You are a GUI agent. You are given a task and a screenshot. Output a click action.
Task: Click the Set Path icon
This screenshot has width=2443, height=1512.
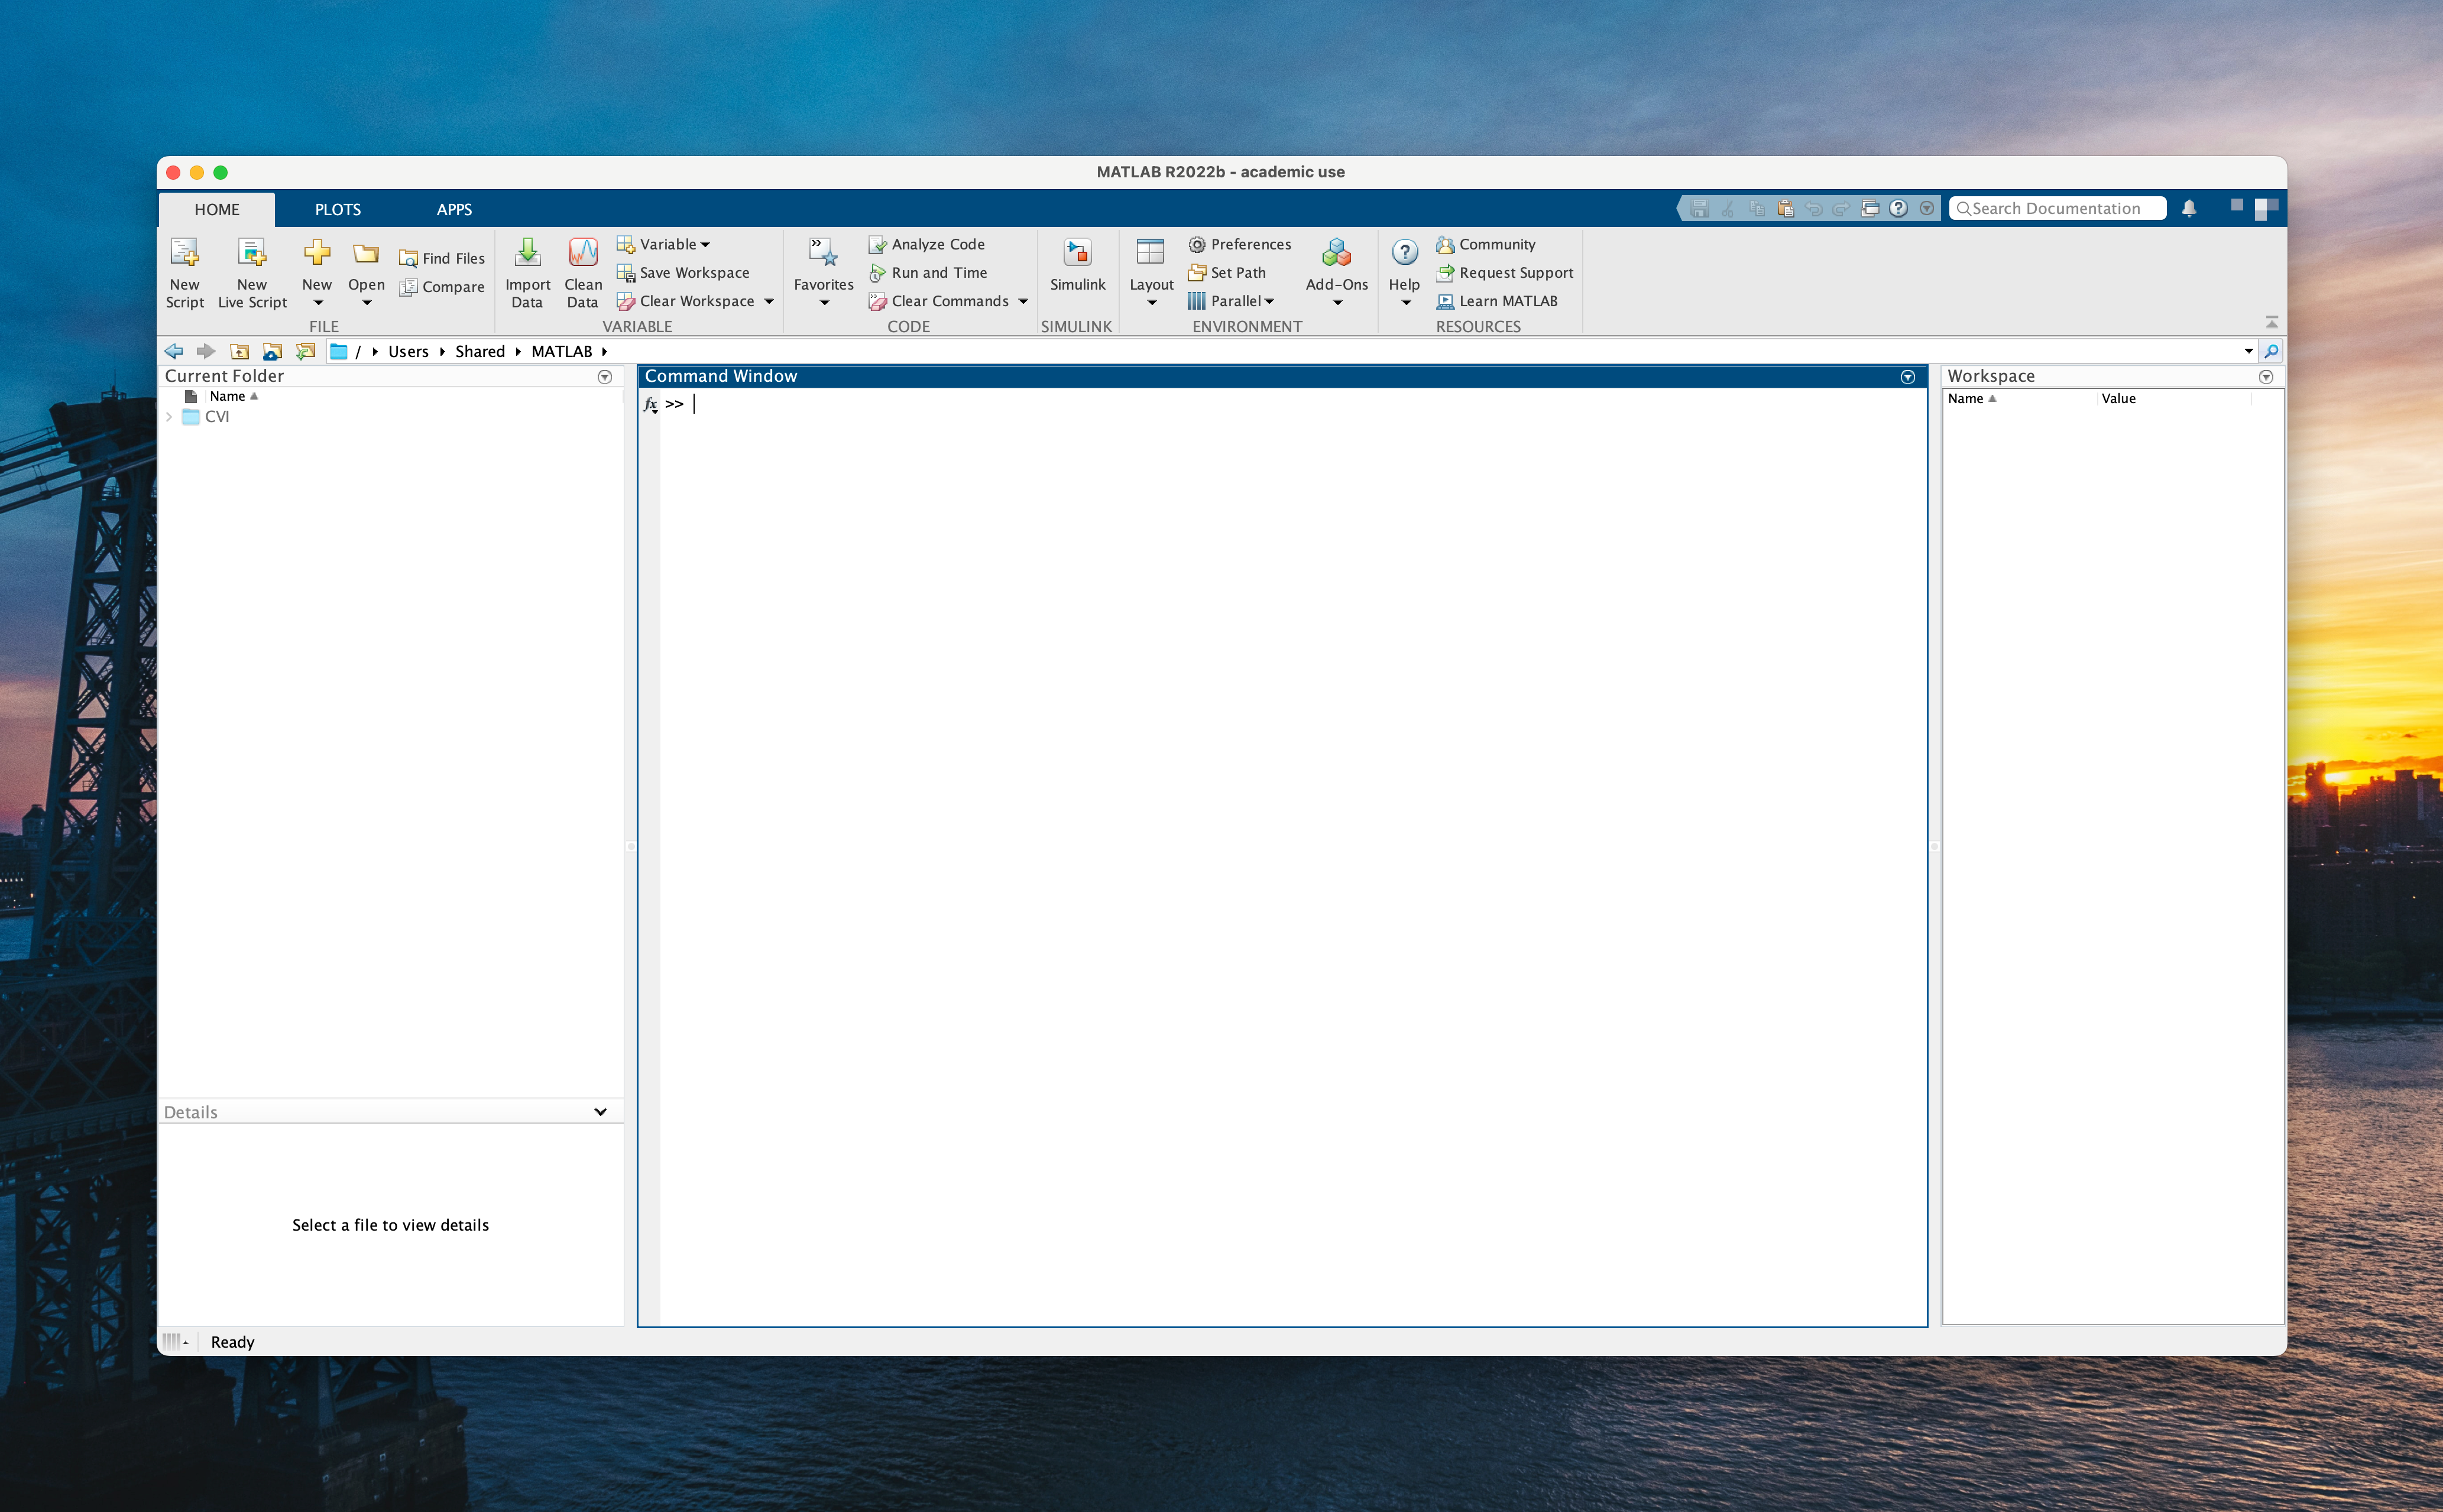1196,272
